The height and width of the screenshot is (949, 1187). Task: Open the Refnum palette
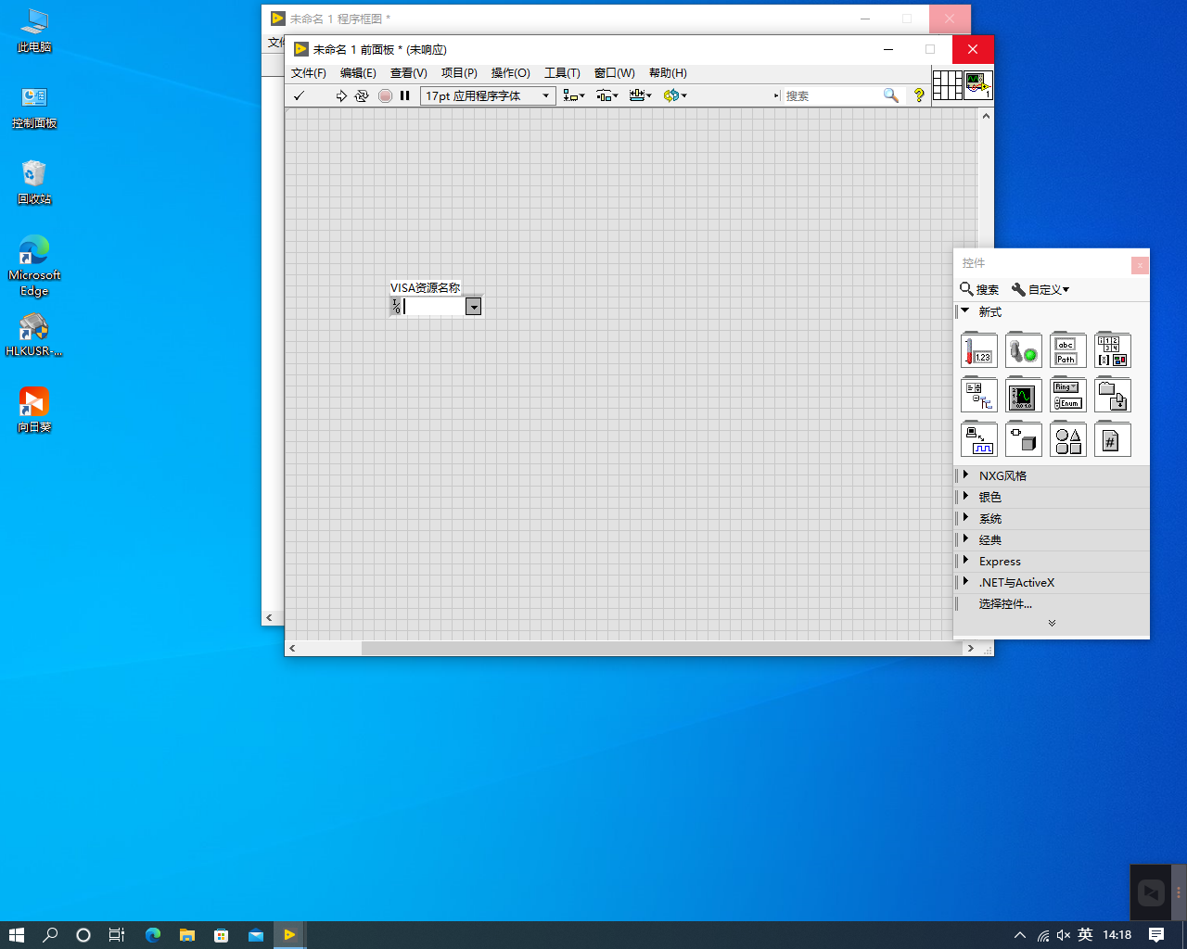coord(1113,439)
